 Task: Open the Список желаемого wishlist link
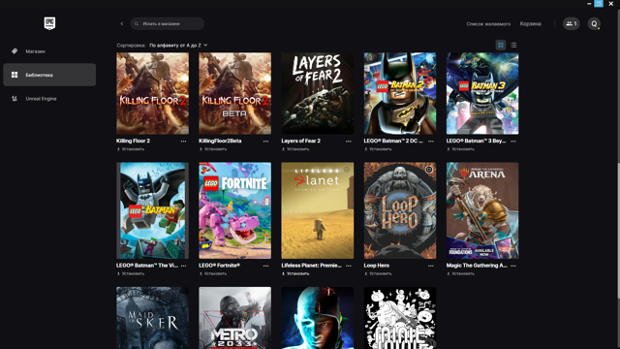[488, 24]
